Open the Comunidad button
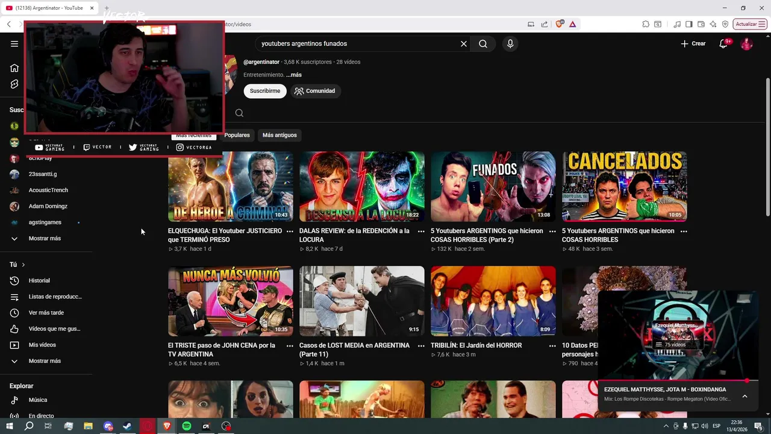The width and height of the screenshot is (771, 434). click(x=315, y=91)
